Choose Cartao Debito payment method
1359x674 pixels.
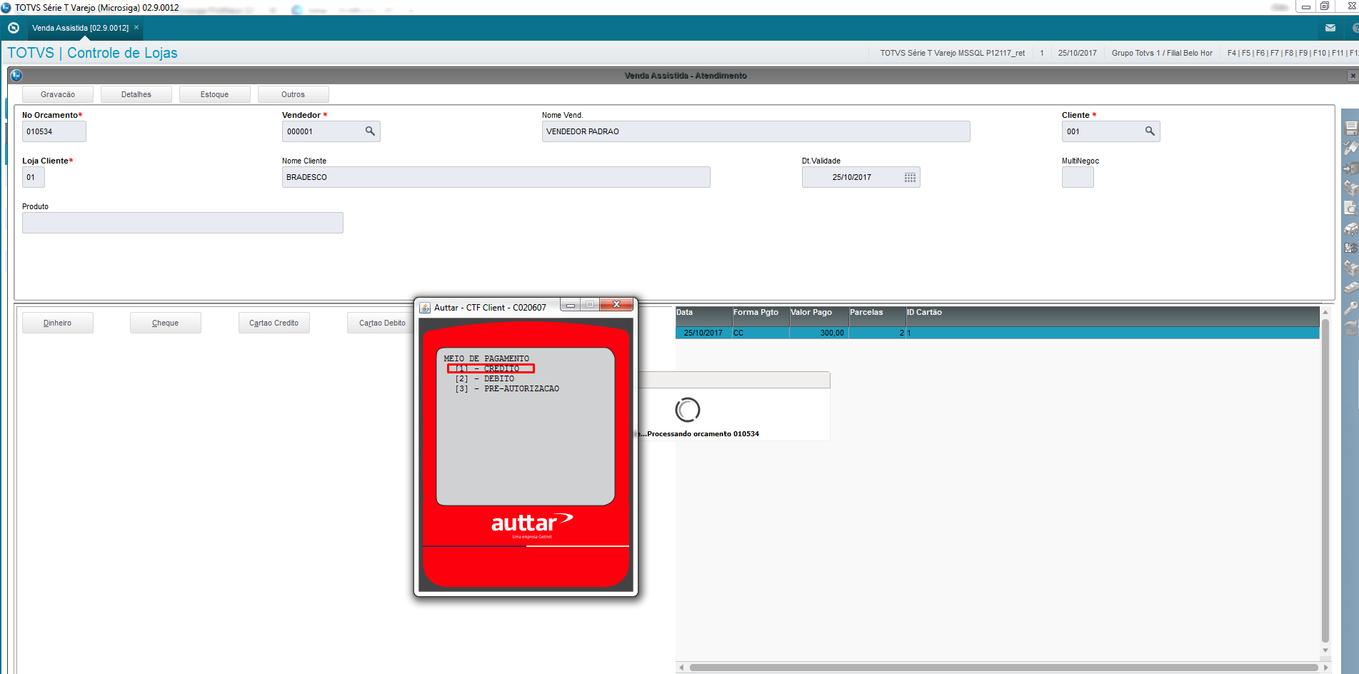click(382, 323)
